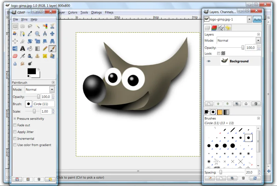Open the Brushes tab configuration menu

(x=259, y=118)
